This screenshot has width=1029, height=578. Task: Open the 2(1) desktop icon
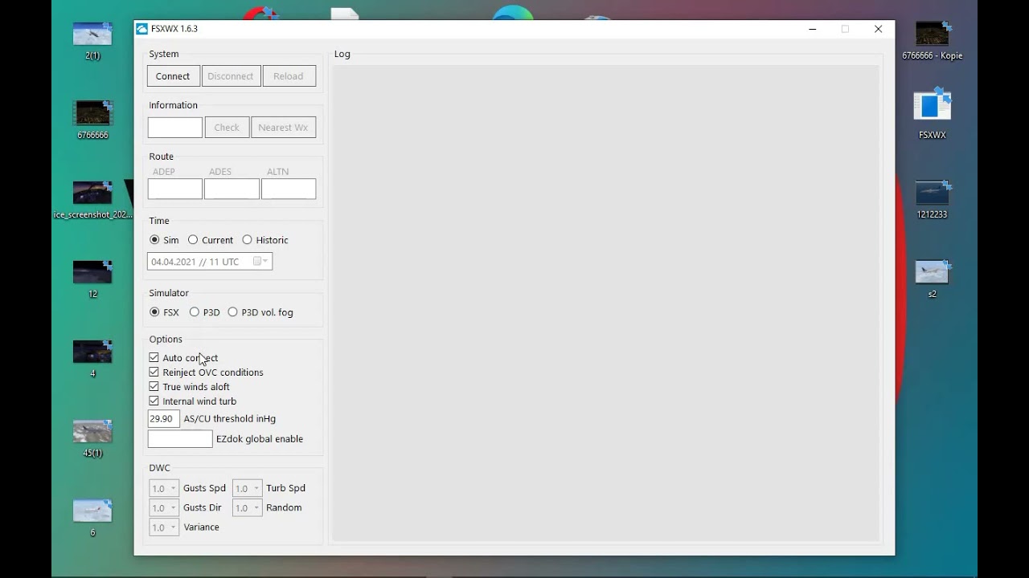92,40
